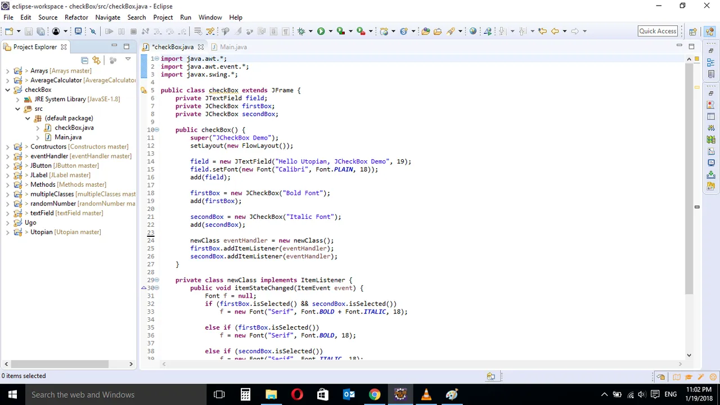Open the File menu

[x=8, y=17]
